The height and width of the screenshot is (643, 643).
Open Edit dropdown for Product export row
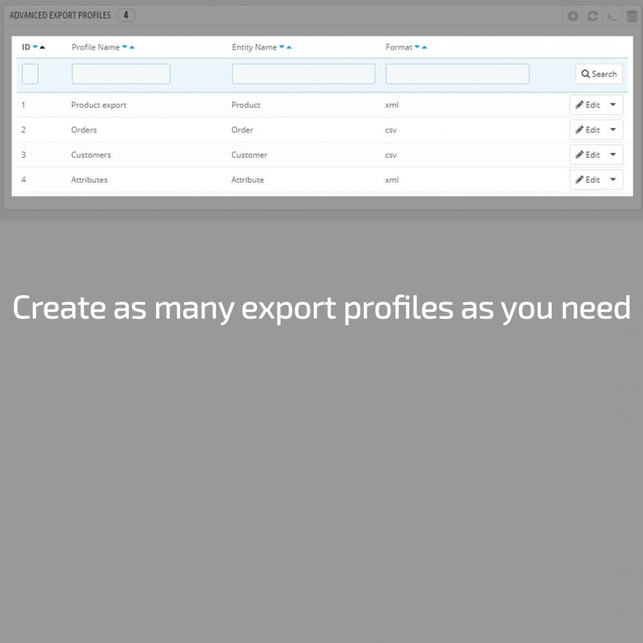tap(612, 105)
